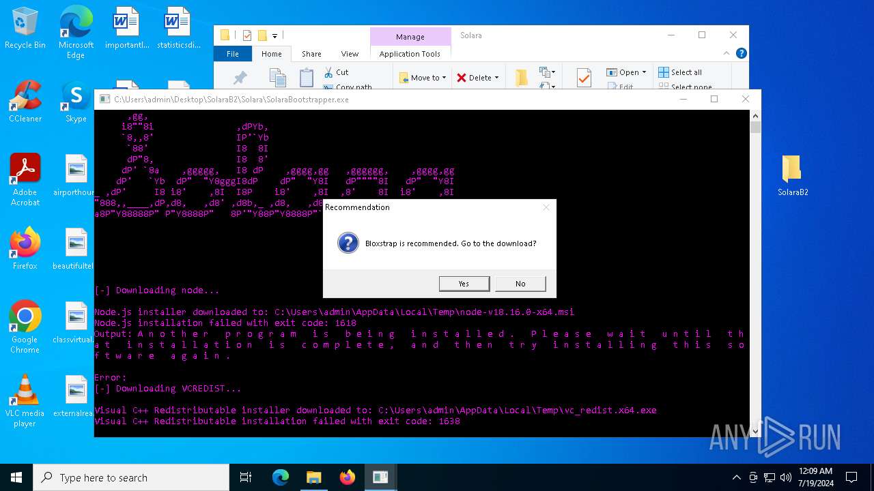The height and width of the screenshot is (491, 874).
Task: Select the Adobe Acrobat desktop icon
Action: click(x=25, y=180)
